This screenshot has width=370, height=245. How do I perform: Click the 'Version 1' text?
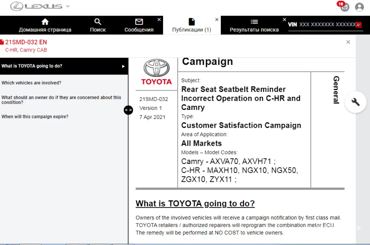(151, 108)
